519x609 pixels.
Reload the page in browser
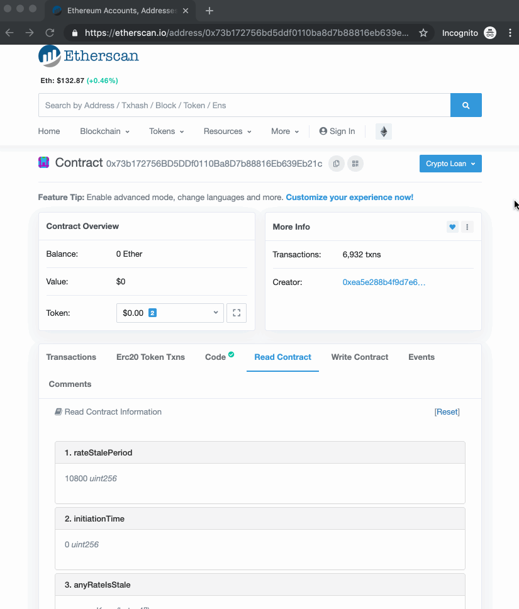point(50,33)
